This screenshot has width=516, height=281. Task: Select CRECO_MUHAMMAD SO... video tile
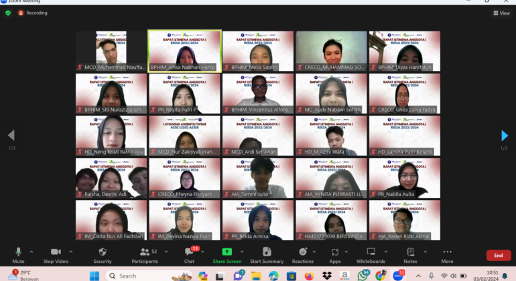coord(331,51)
